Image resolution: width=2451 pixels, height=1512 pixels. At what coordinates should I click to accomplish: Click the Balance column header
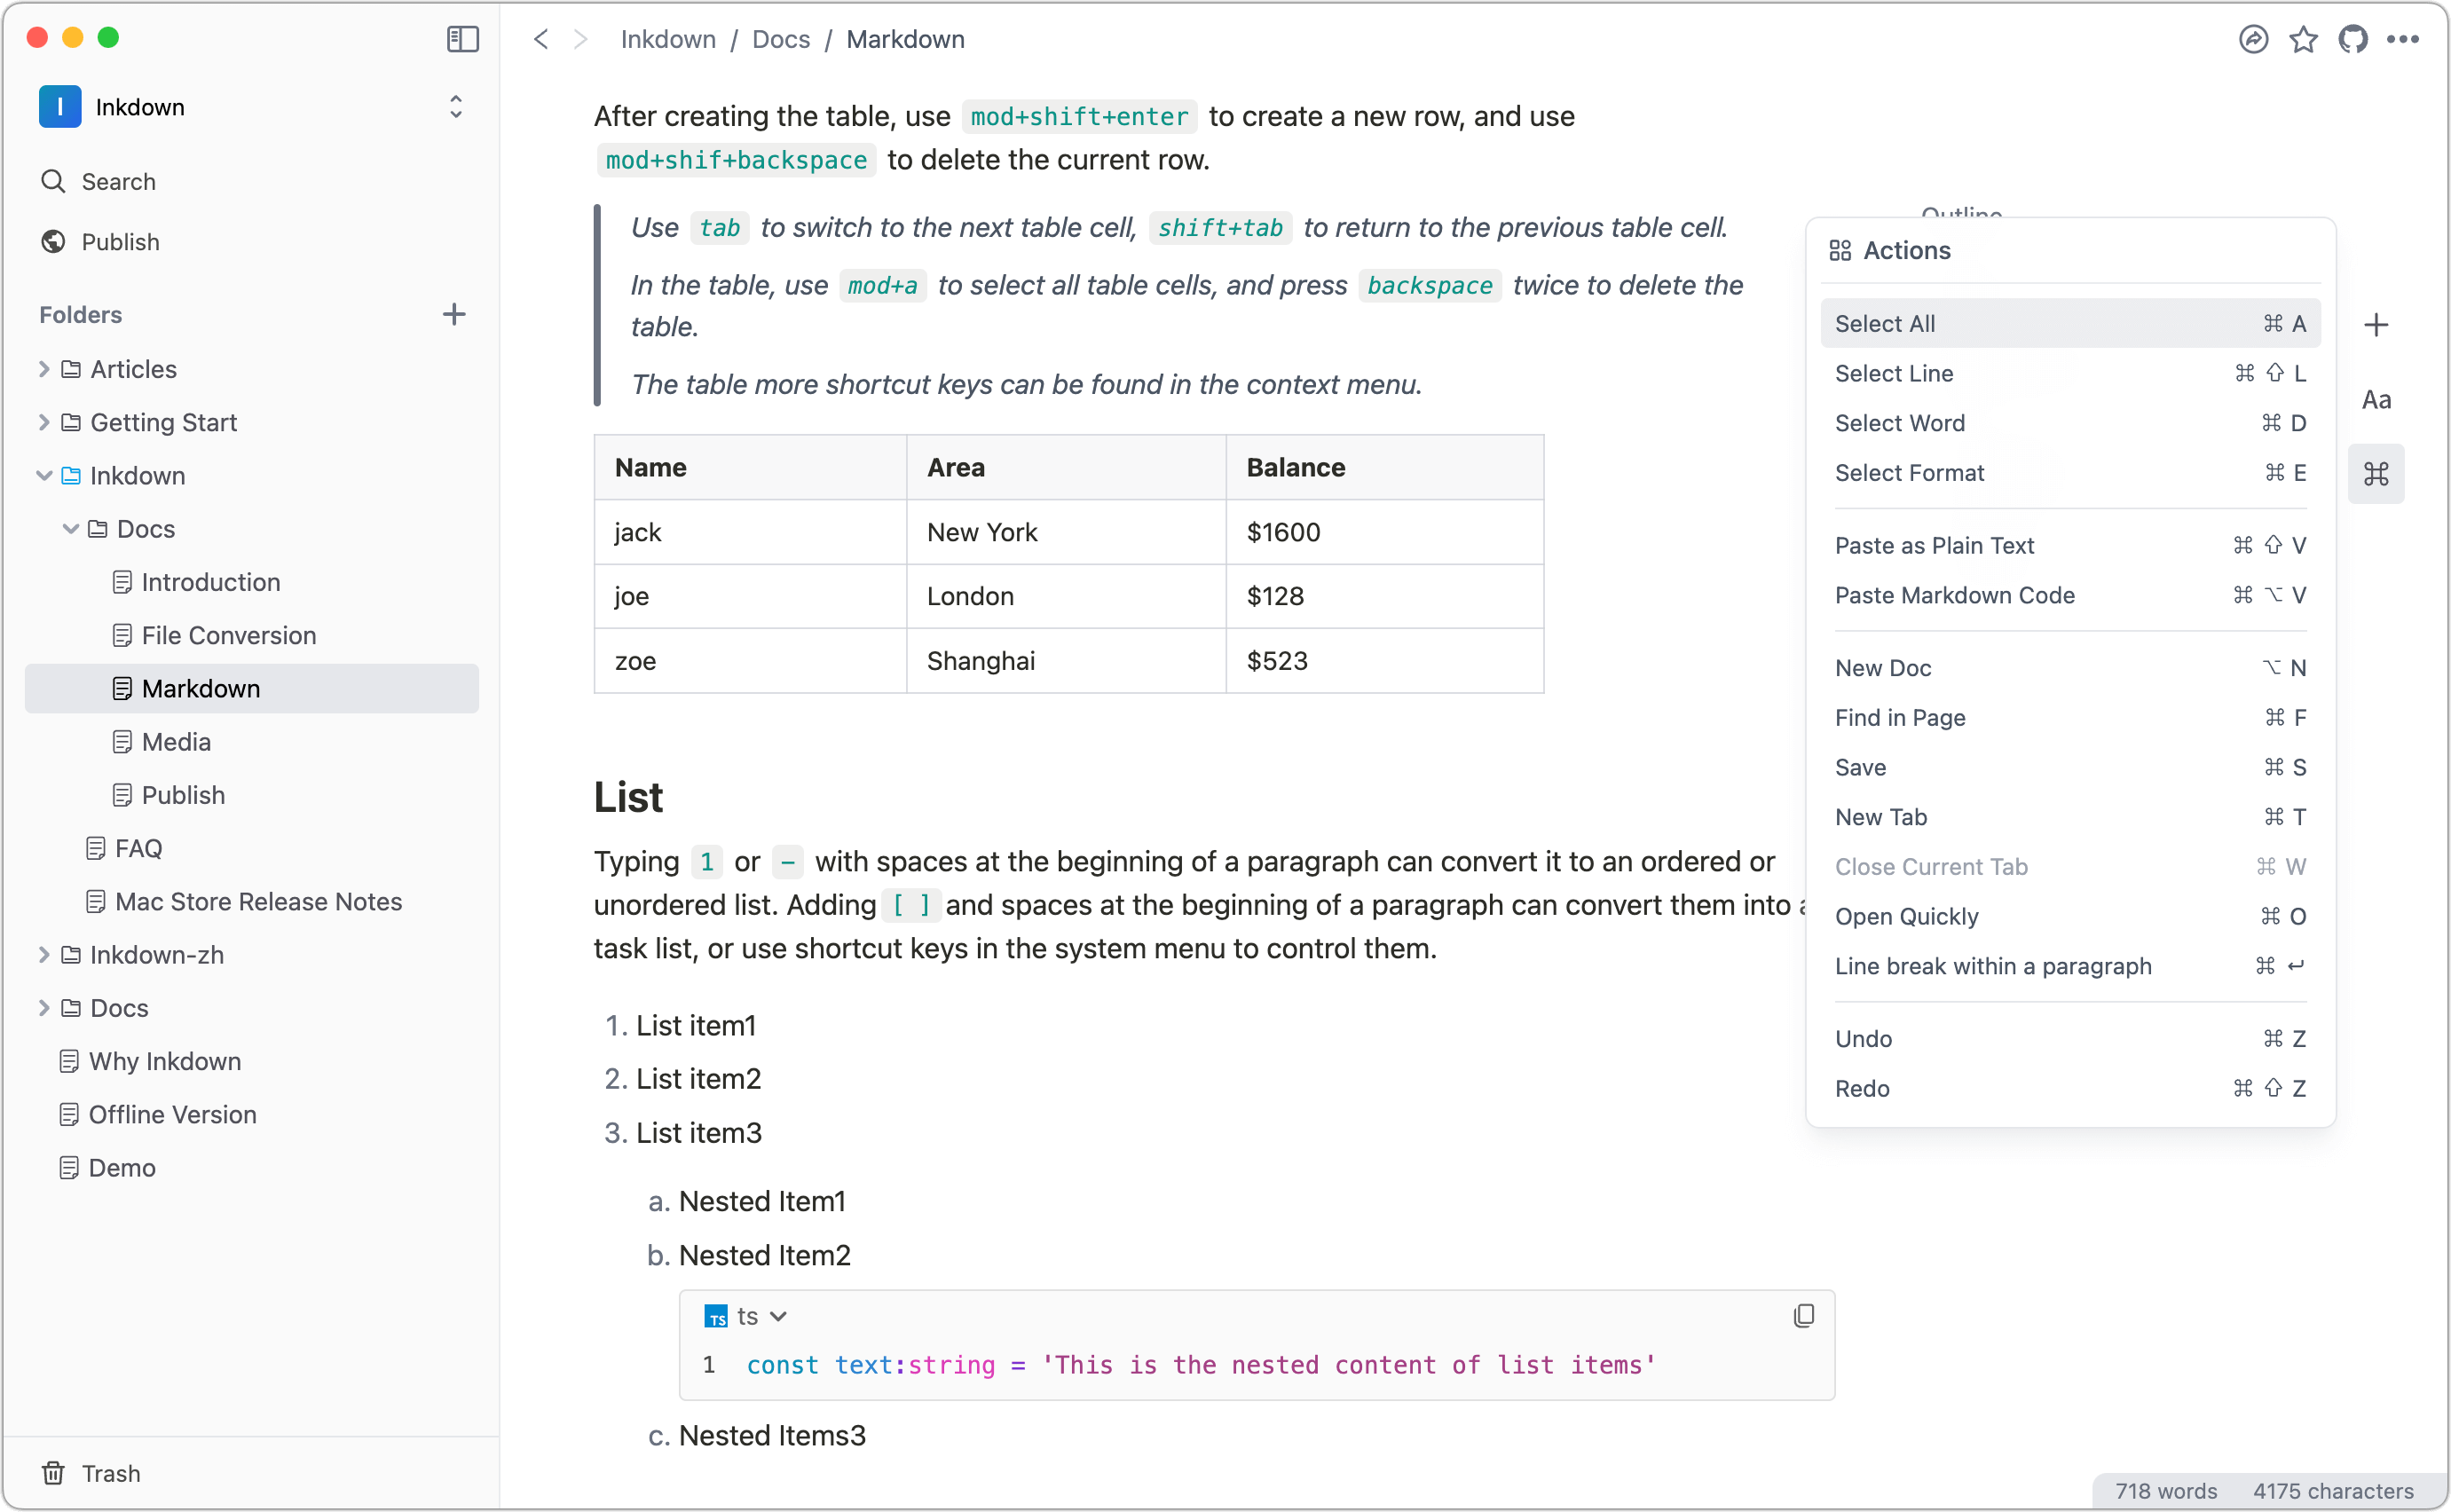click(x=1385, y=467)
